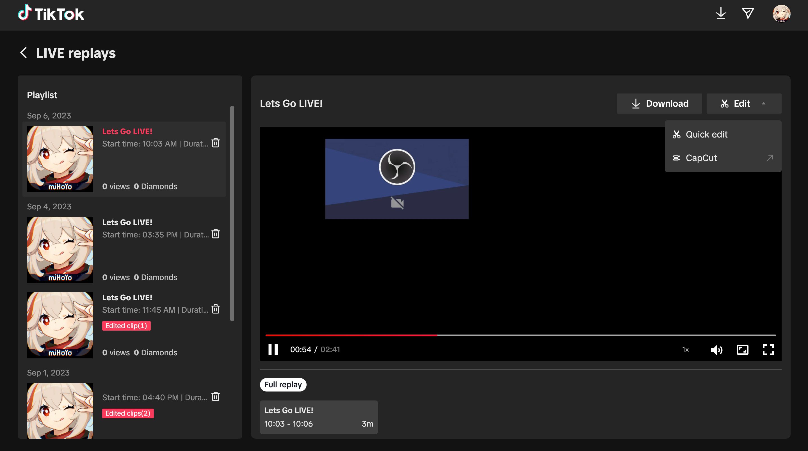Open the profile avatar menu
This screenshot has height=451, width=808.
781,13
